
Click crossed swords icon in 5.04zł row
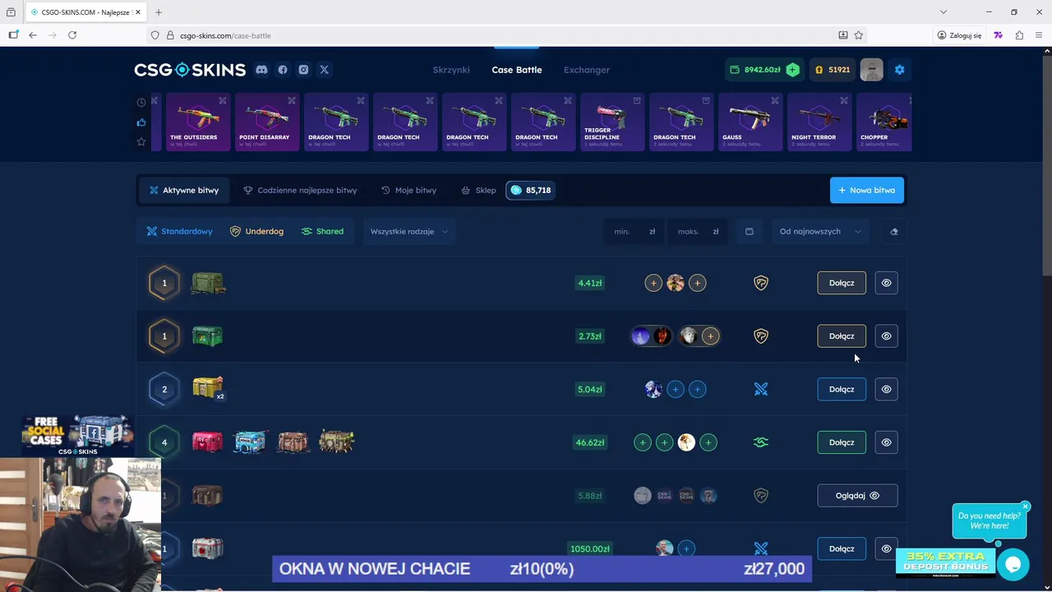(x=761, y=389)
